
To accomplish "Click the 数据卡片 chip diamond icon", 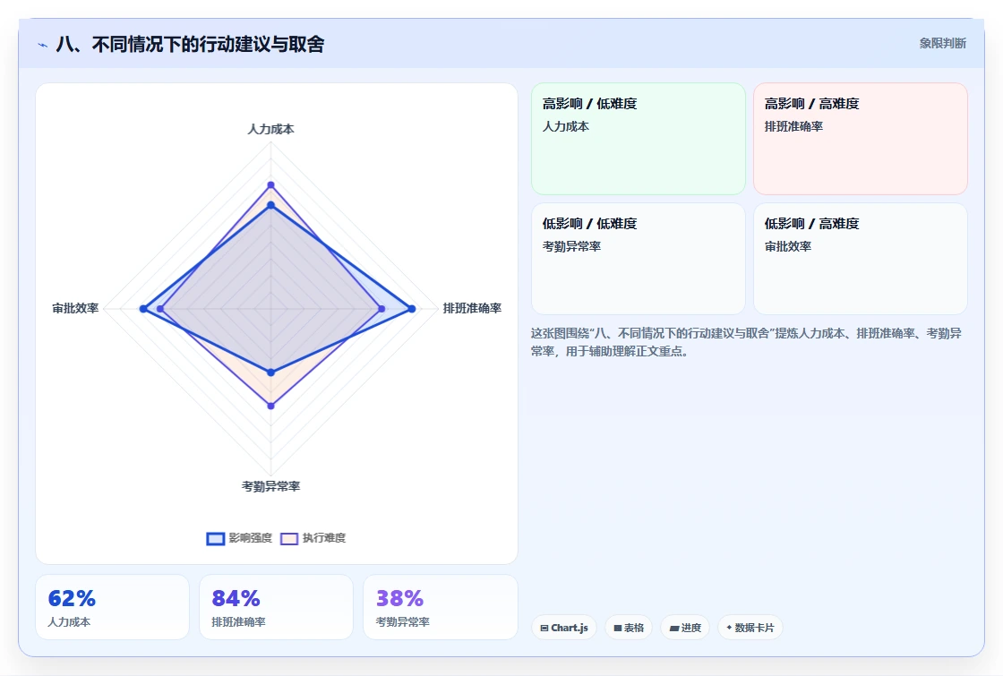I will 729,628.
